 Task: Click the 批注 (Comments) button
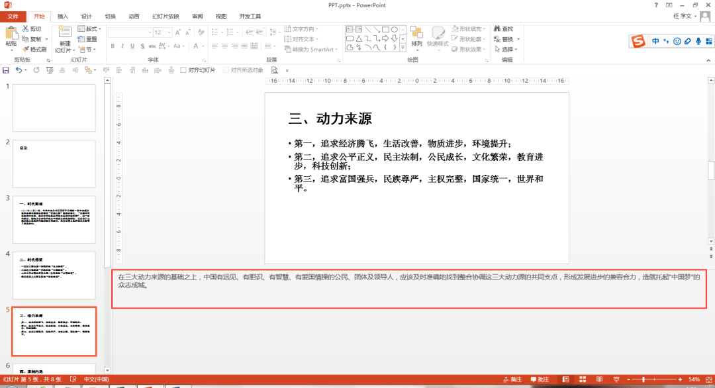click(x=540, y=379)
